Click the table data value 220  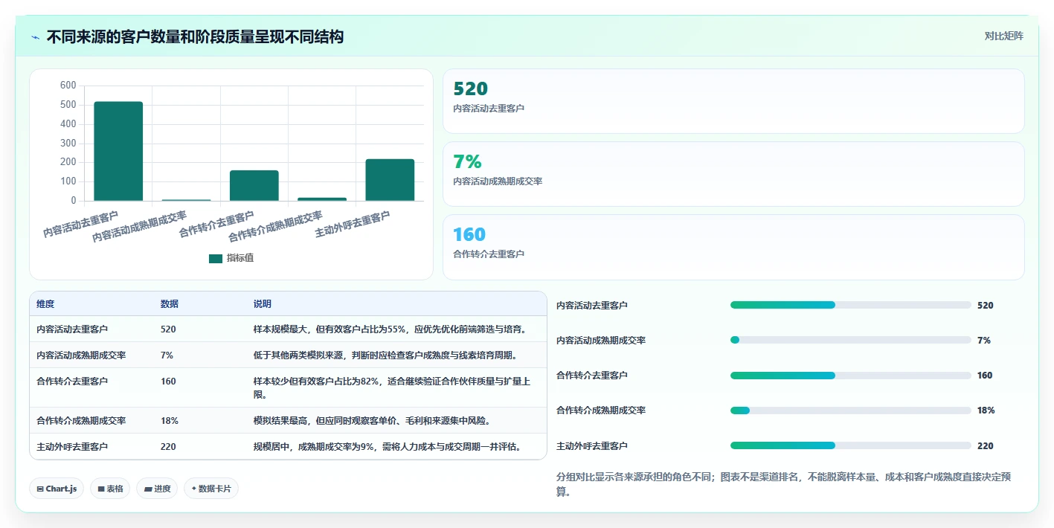(169, 446)
